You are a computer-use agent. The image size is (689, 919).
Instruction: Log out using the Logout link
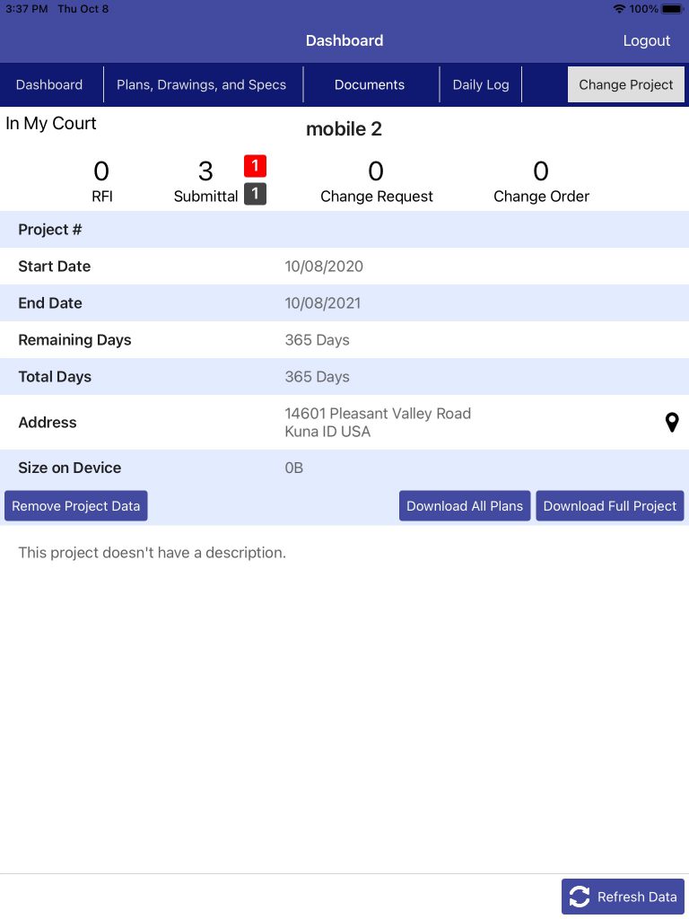646,40
